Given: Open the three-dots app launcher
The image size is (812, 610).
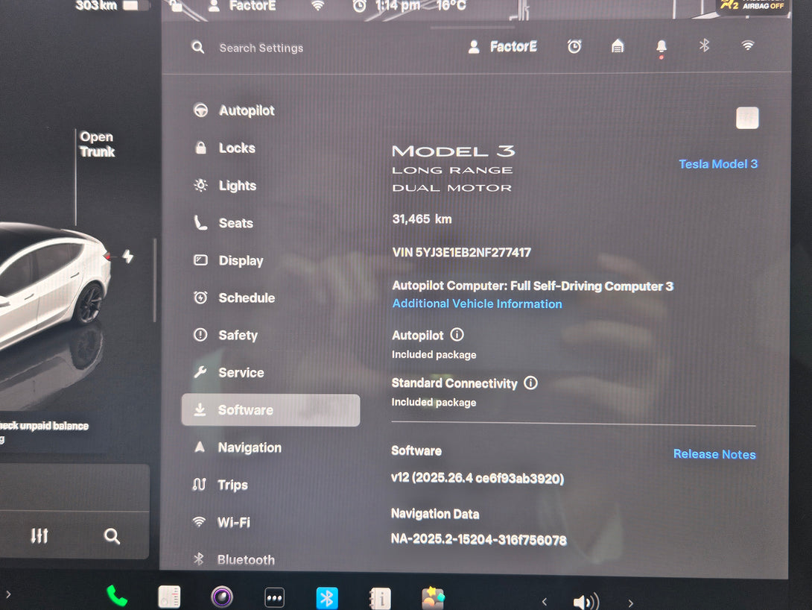Looking at the screenshot, I should [x=274, y=598].
